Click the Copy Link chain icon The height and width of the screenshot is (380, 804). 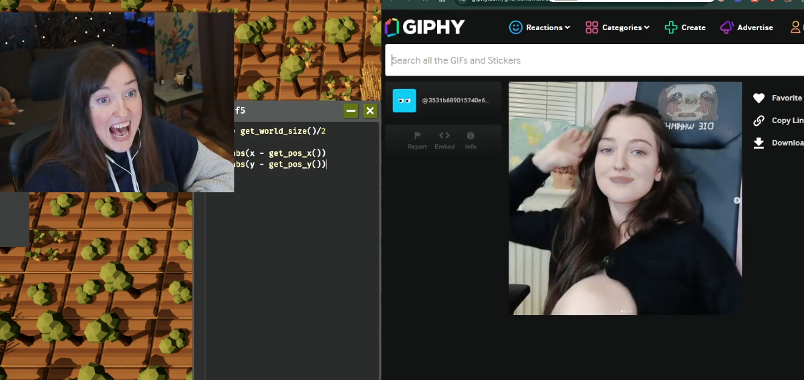759,120
